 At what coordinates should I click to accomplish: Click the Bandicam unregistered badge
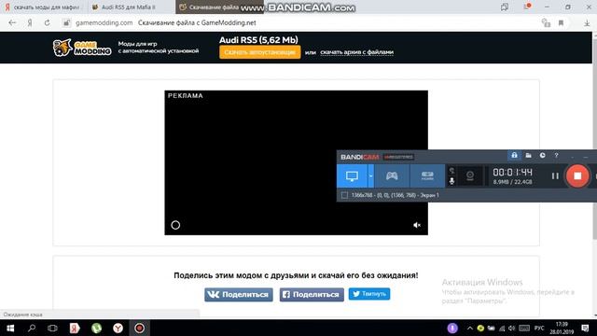coord(398,157)
